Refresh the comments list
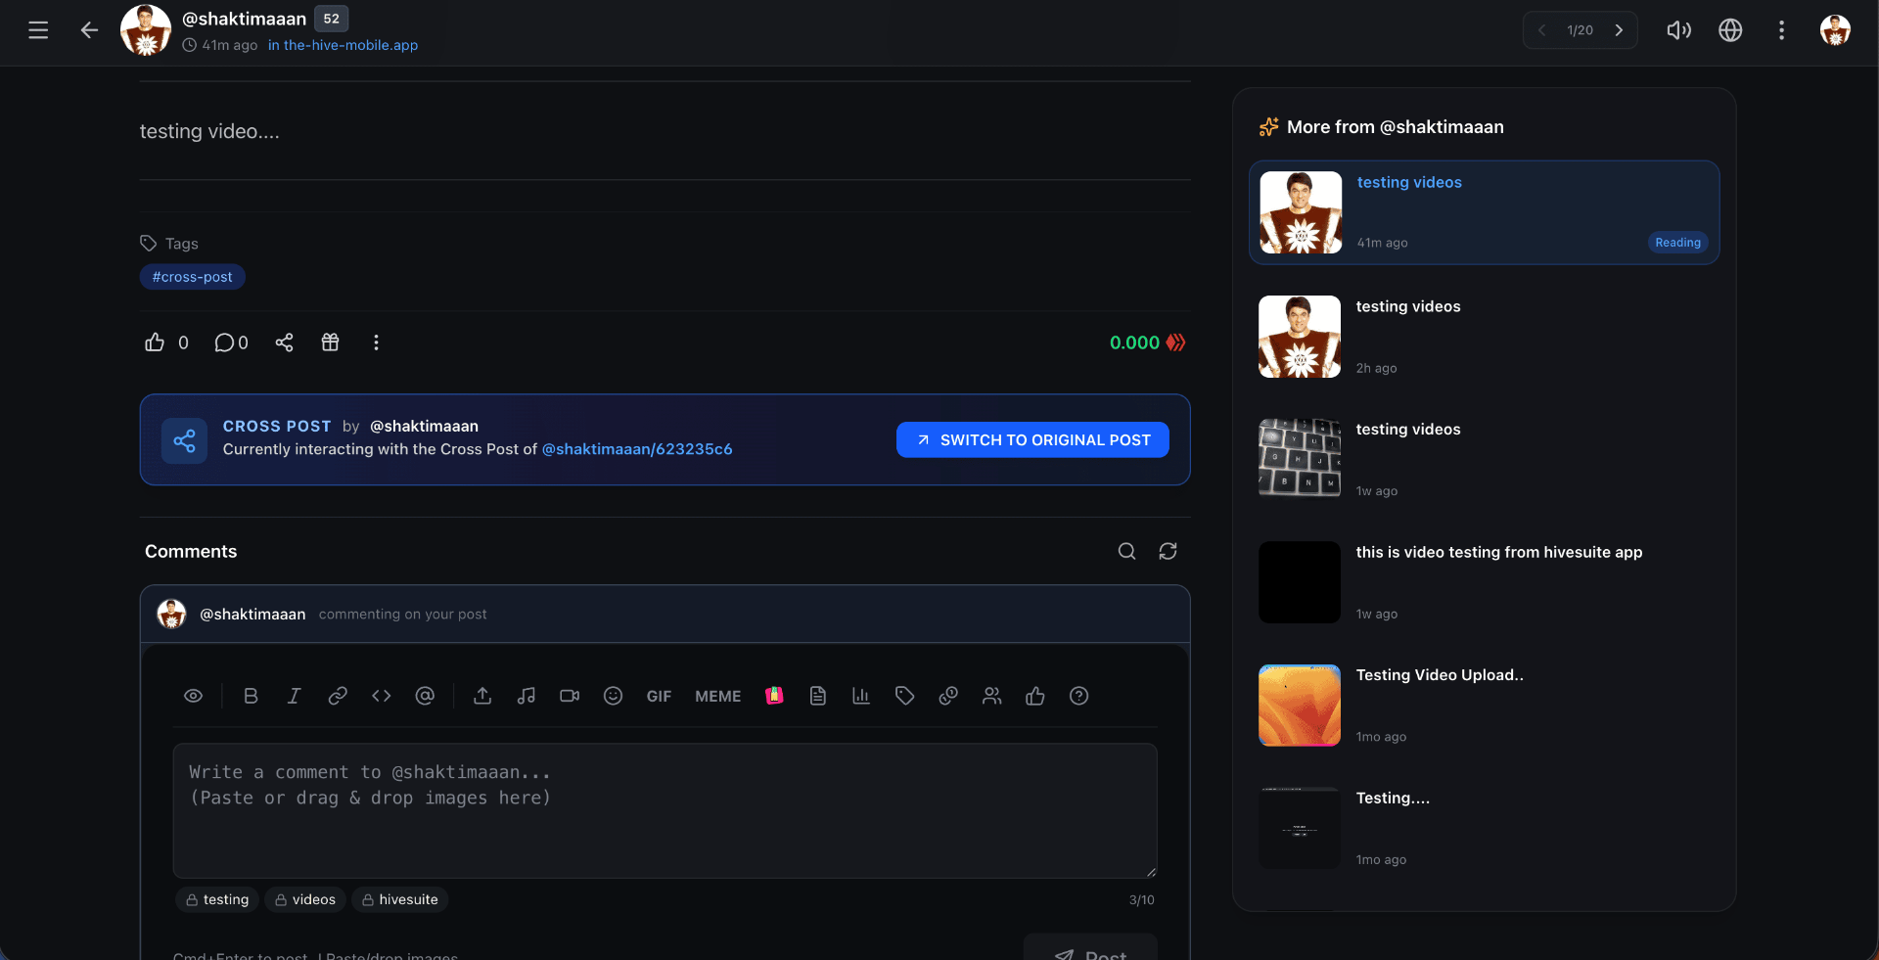The height and width of the screenshot is (960, 1879). point(1168,551)
